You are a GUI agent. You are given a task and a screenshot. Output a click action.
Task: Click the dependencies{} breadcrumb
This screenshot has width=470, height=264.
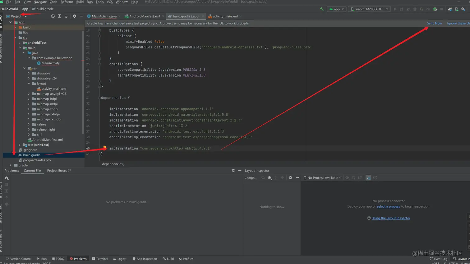pos(113,164)
